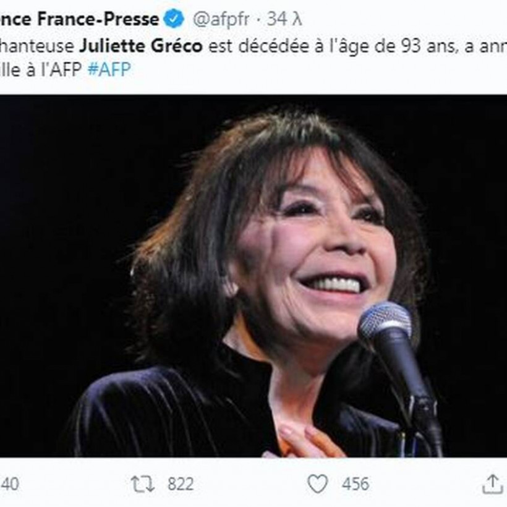The height and width of the screenshot is (507, 507).
Task: Click the word 'hanteuse' in the tweet text
Action: tap(36, 46)
